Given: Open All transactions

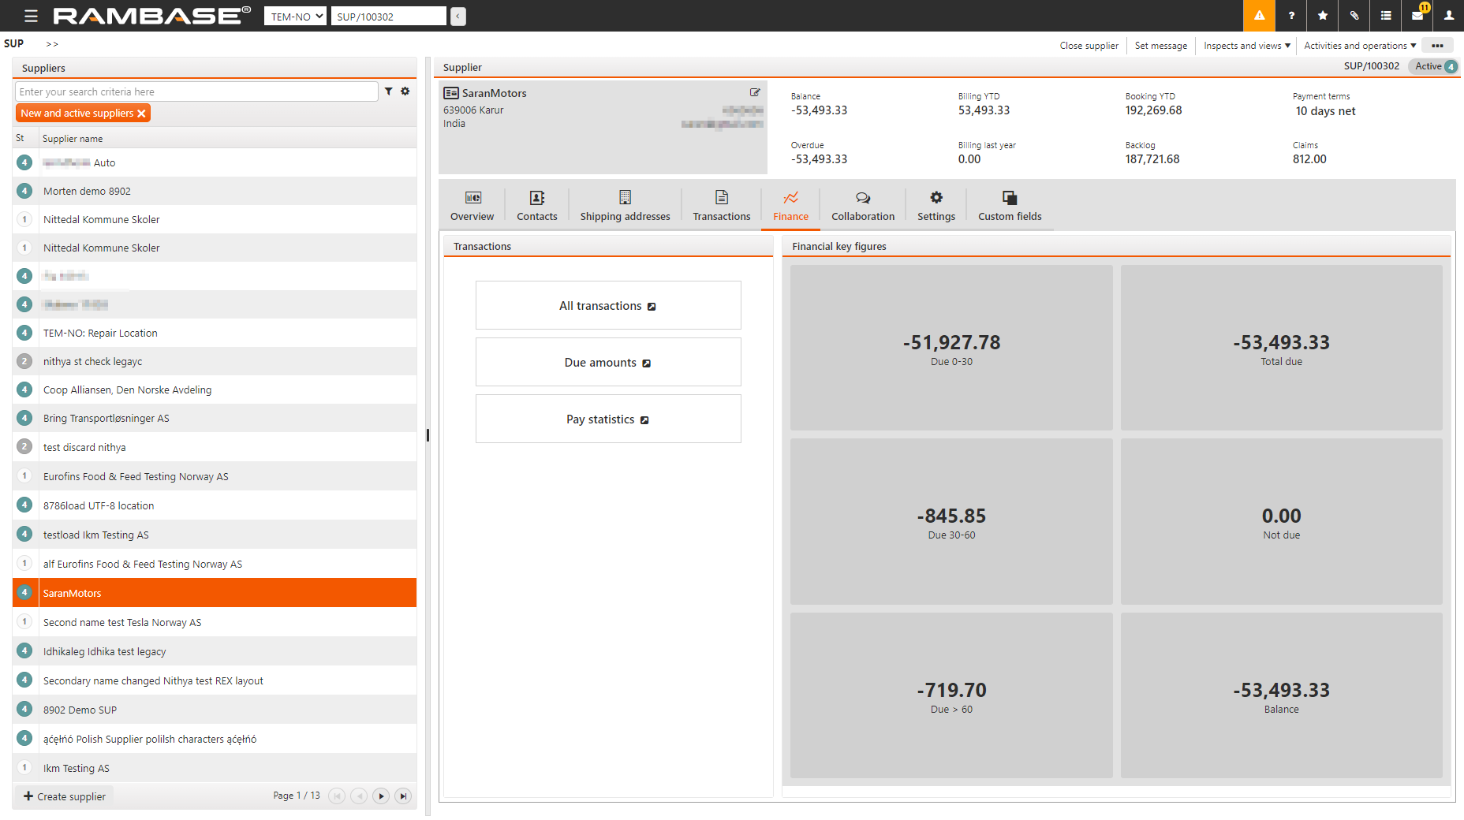Looking at the screenshot, I should [x=607, y=306].
